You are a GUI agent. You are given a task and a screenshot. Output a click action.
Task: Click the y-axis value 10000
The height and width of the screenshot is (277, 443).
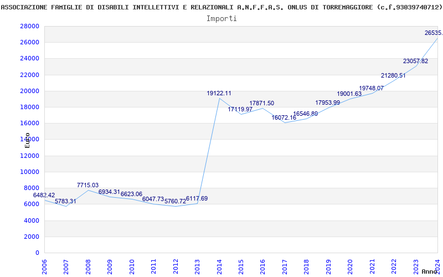pos(30,172)
